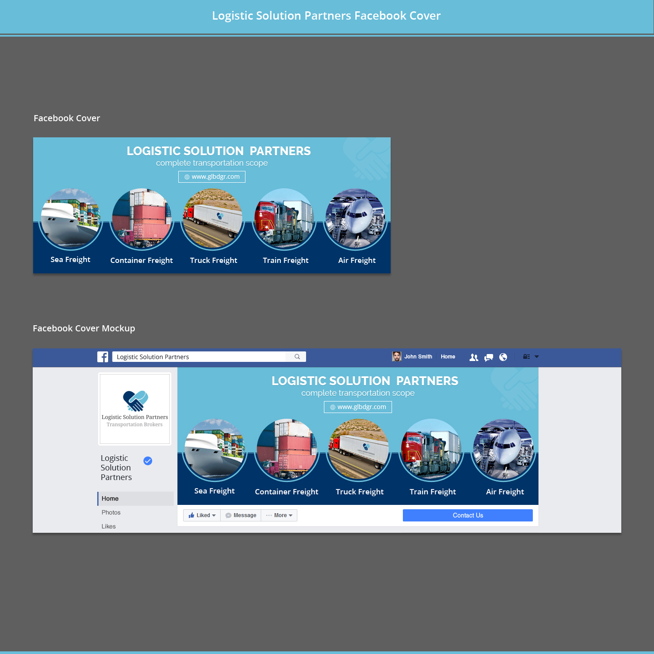Viewport: 654px width, 654px height.
Task: Click the privacy shortcuts lock icon
Action: click(x=526, y=357)
